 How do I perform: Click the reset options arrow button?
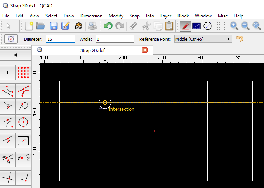tap(240, 39)
